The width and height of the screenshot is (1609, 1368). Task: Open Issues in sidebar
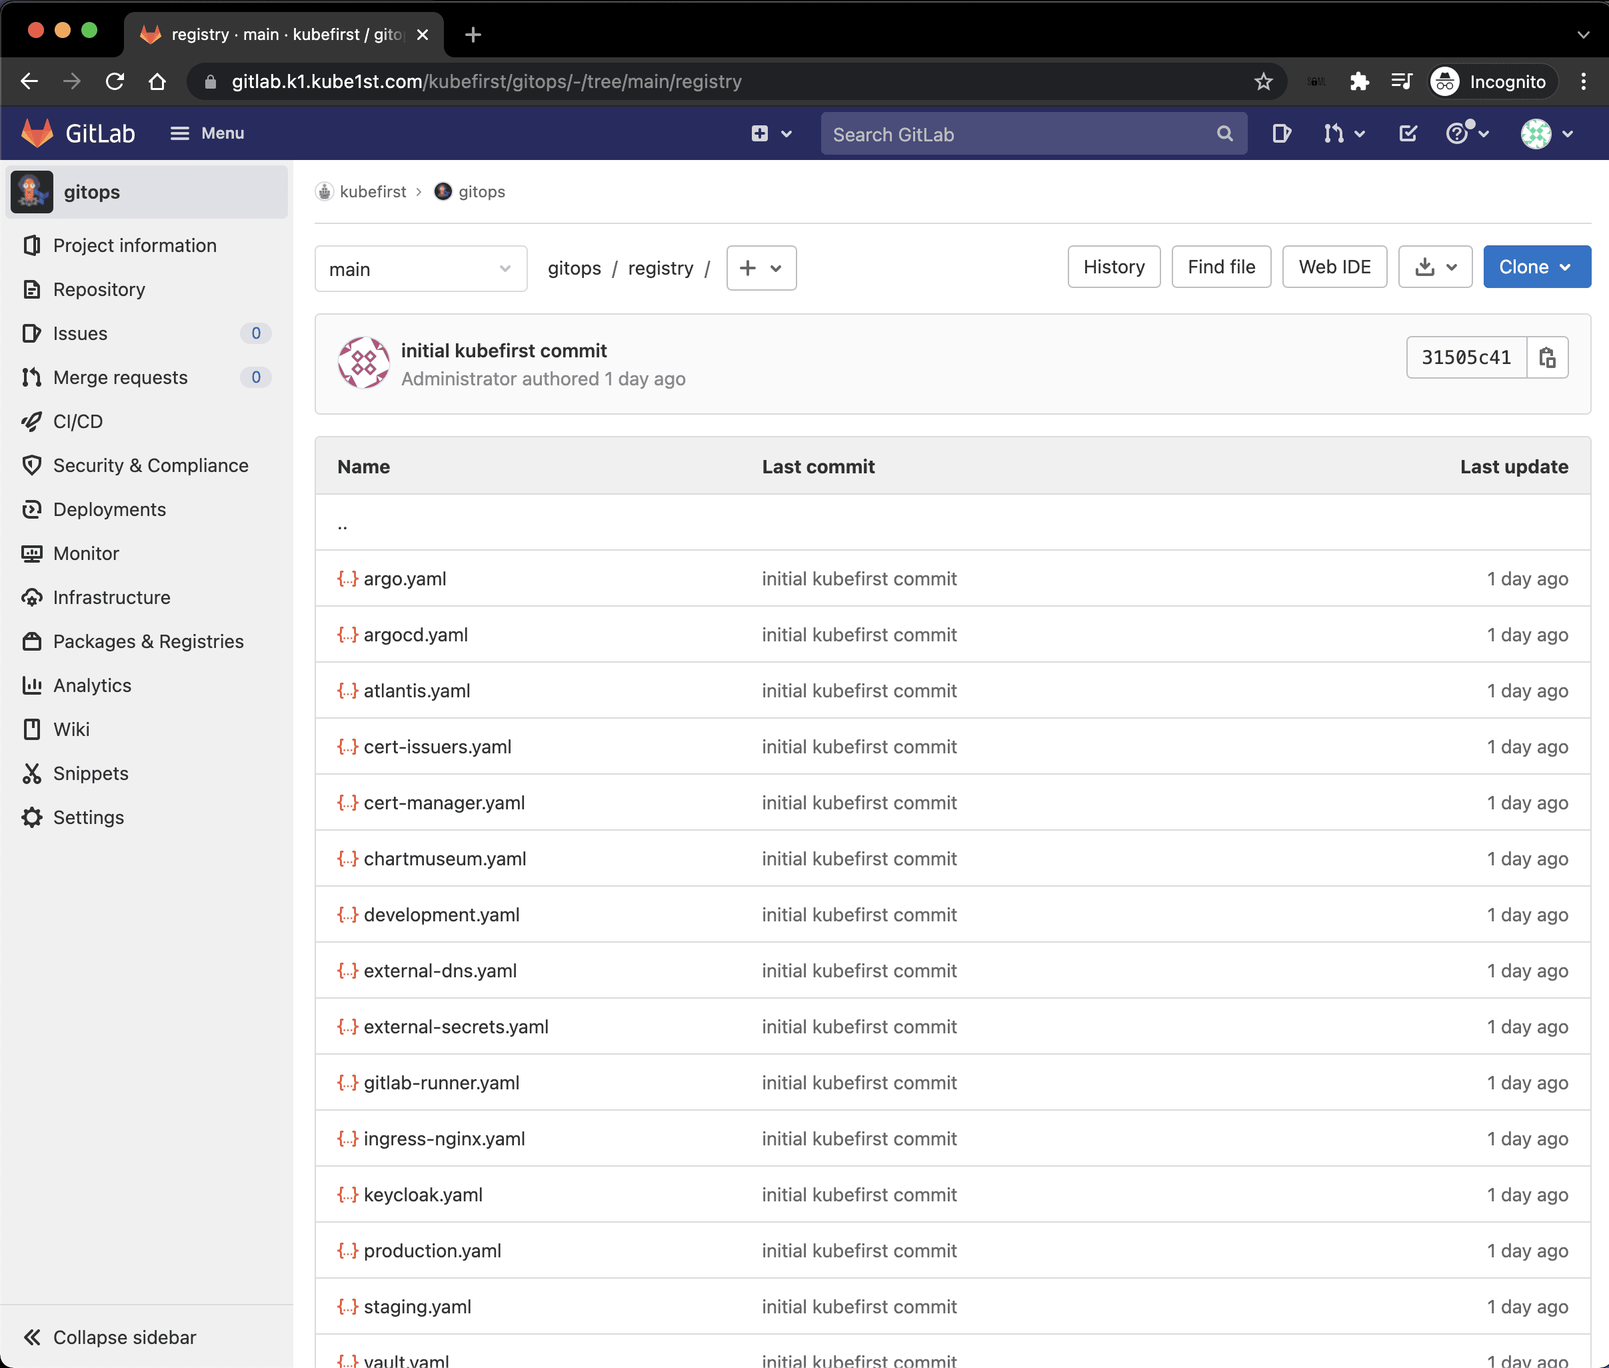point(81,333)
